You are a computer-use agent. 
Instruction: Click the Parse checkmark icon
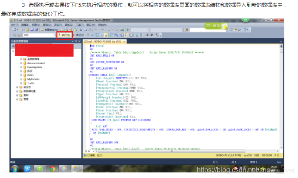pos(92,35)
